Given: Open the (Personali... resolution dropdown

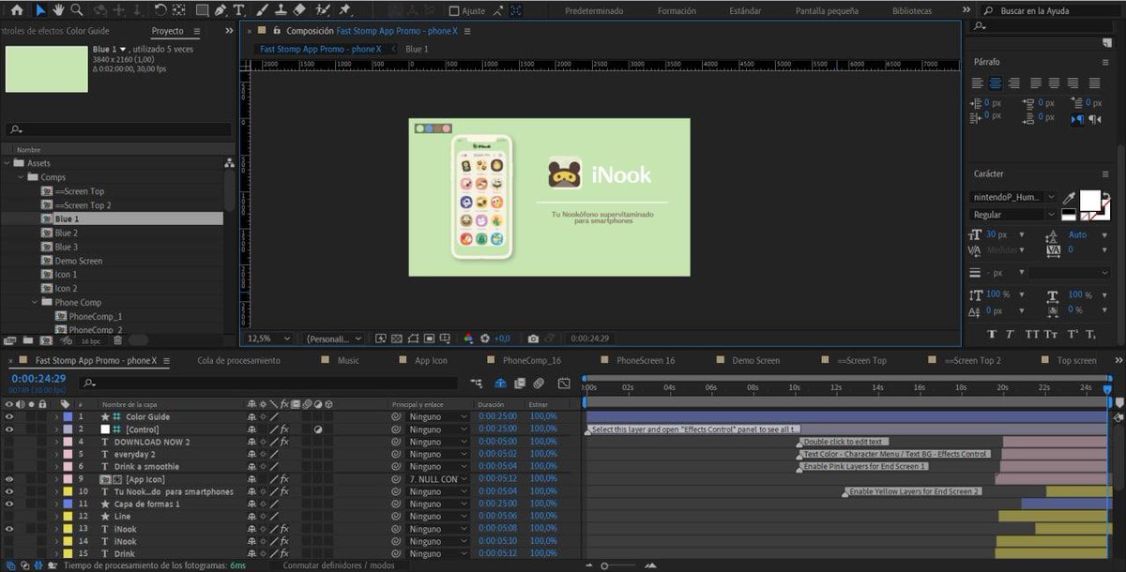Looking at the screenshot, I should click(x=335, y=339).
